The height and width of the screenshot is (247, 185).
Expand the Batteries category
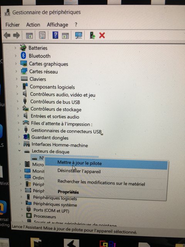[x=15, y=48]
